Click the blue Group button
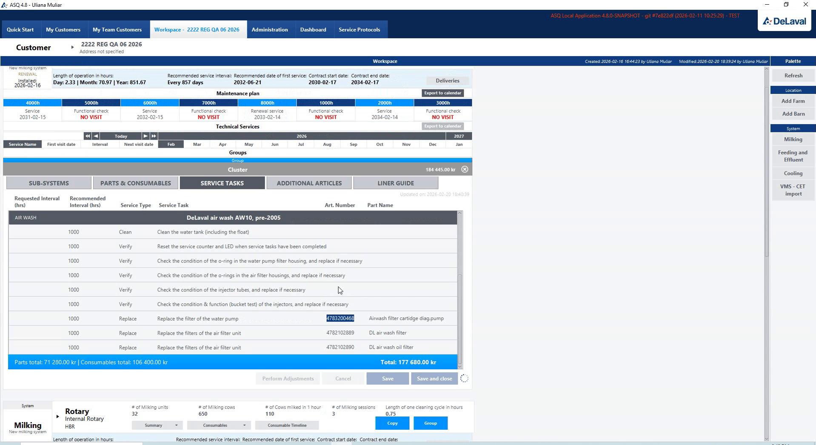816x445 pixels. click(431, 423)
